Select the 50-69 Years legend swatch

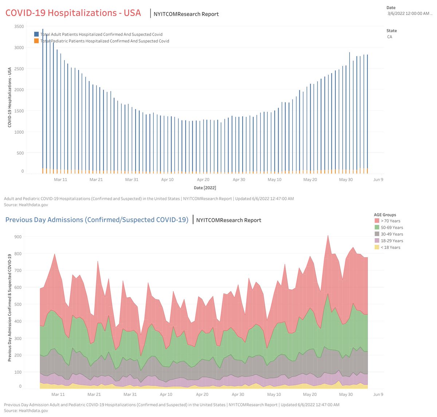377,227
